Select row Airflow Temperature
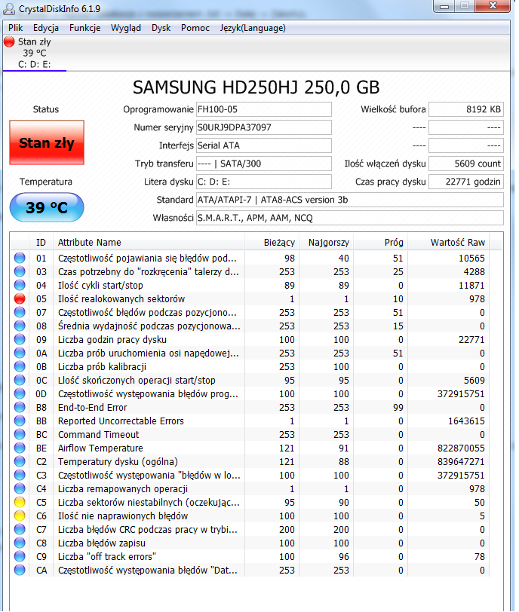This screenshot has width=519, height=612. tap(250, 448)
